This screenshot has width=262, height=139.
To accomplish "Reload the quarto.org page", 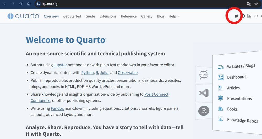I will (21, 4).
